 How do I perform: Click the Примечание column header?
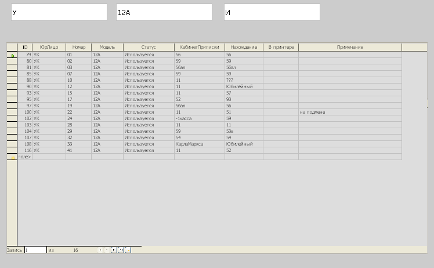coord(350,47)
